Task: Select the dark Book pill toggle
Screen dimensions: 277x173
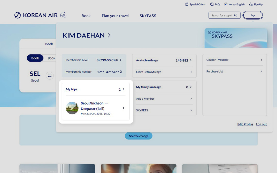Action: (x=35, y=58)
